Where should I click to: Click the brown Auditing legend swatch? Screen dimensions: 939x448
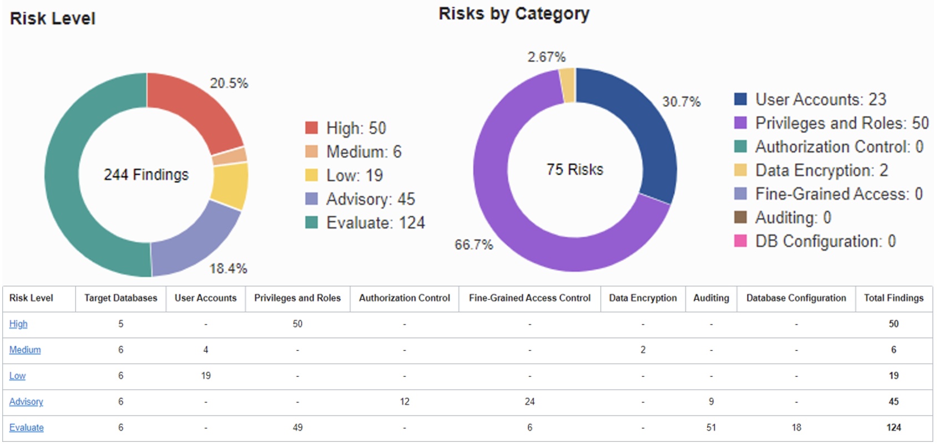[x=740, y=217]
